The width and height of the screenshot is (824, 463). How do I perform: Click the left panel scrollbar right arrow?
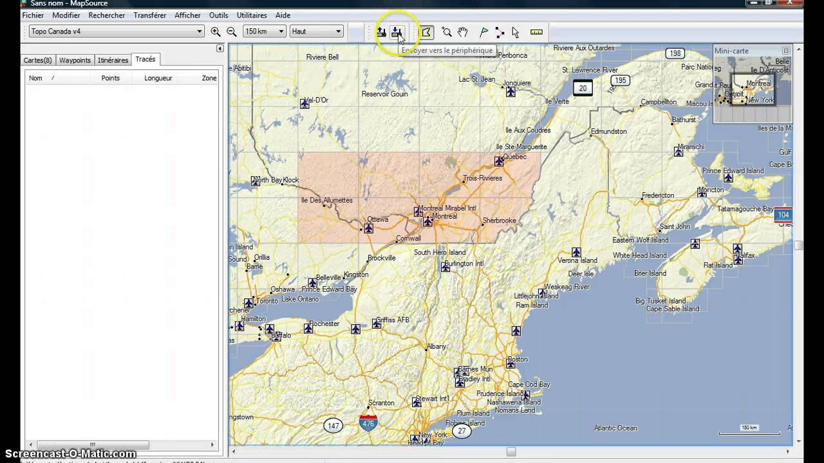212,444
